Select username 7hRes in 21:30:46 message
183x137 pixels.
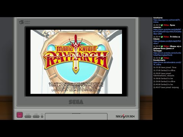point(166,58)
